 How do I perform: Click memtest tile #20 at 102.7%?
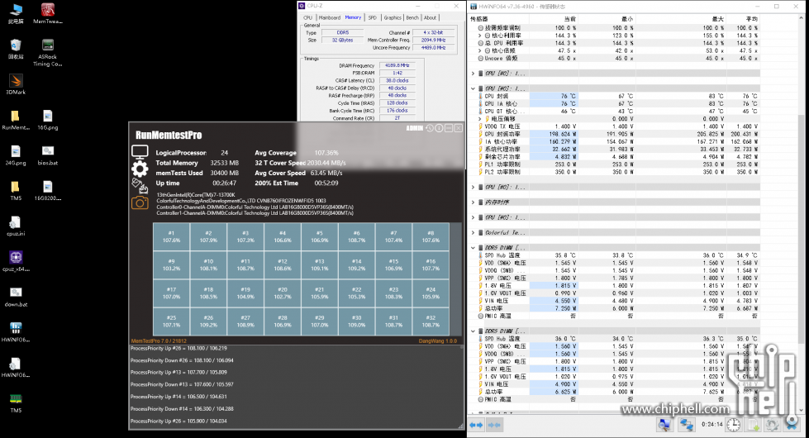pos(283,293)
